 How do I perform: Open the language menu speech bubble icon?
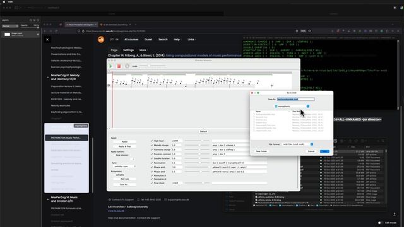coord(112,39)
